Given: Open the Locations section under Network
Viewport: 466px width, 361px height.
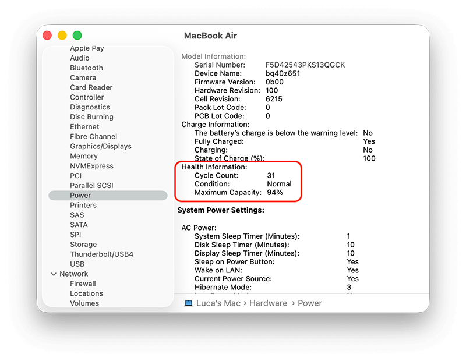Looking at the screenshot, I should pos(86,293).
